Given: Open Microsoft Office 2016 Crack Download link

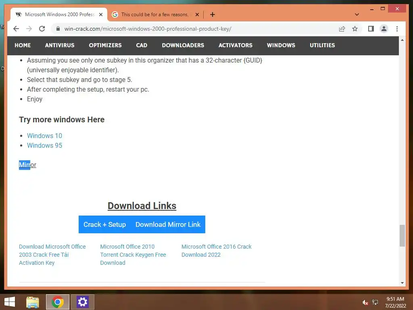Looking at the screenshot, I should [216, 251].
